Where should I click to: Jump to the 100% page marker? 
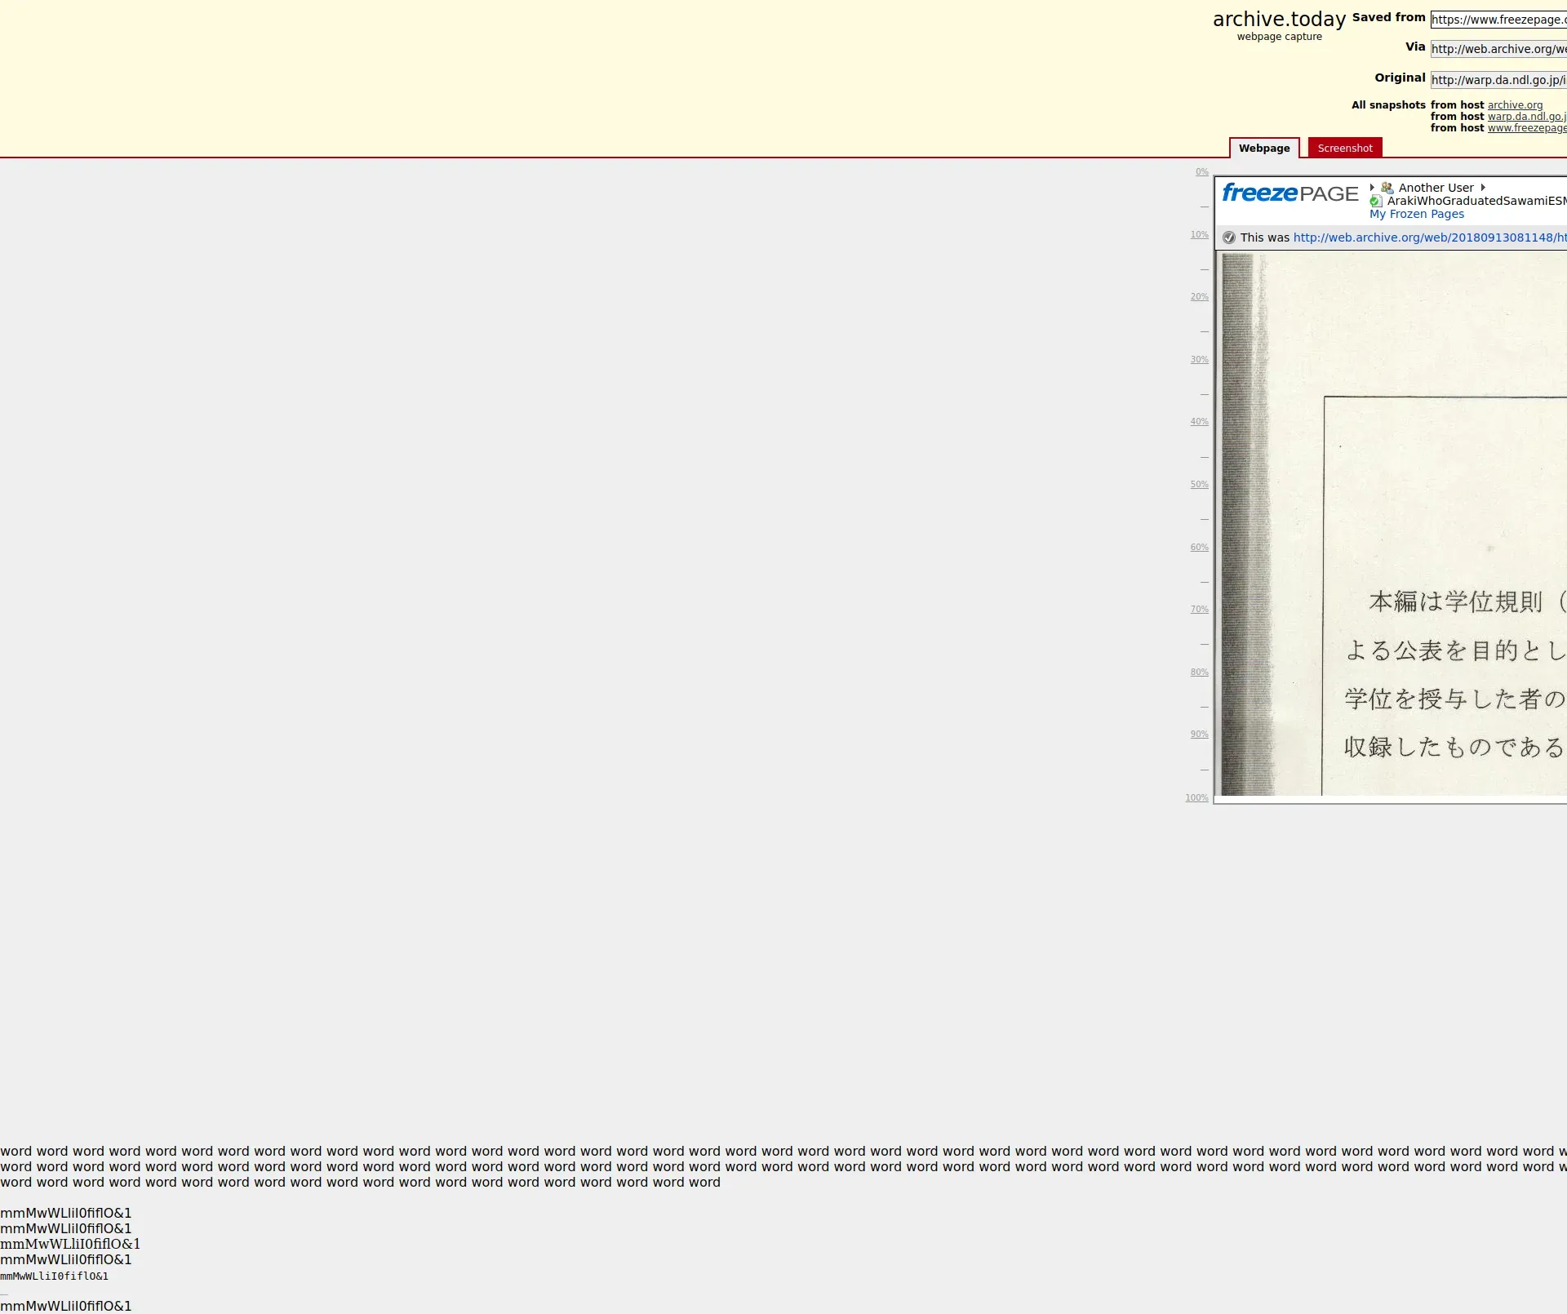(1196, 798)
